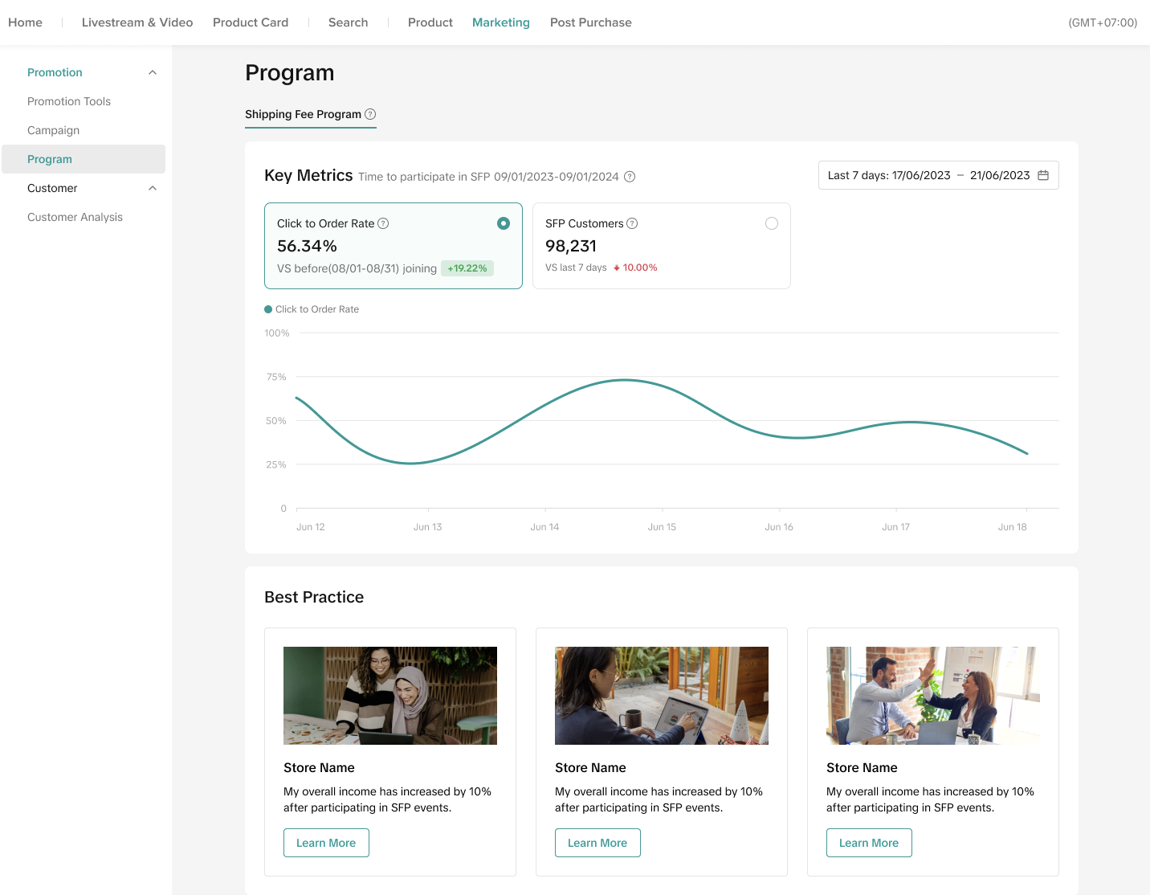Click Learn More on first store card

pos(326,843)
